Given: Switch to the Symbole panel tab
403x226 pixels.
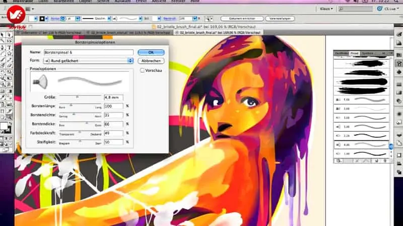Looking at the screenshot, I should coord(368,53).
